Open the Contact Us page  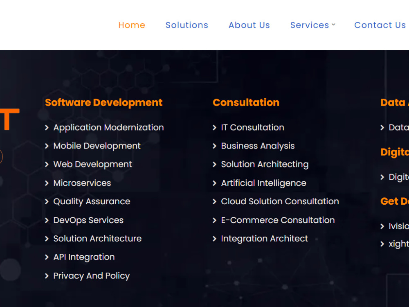click(380, 25)
